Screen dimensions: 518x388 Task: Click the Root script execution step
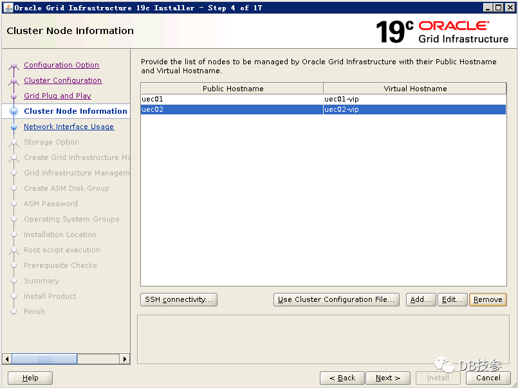(62, 250)
